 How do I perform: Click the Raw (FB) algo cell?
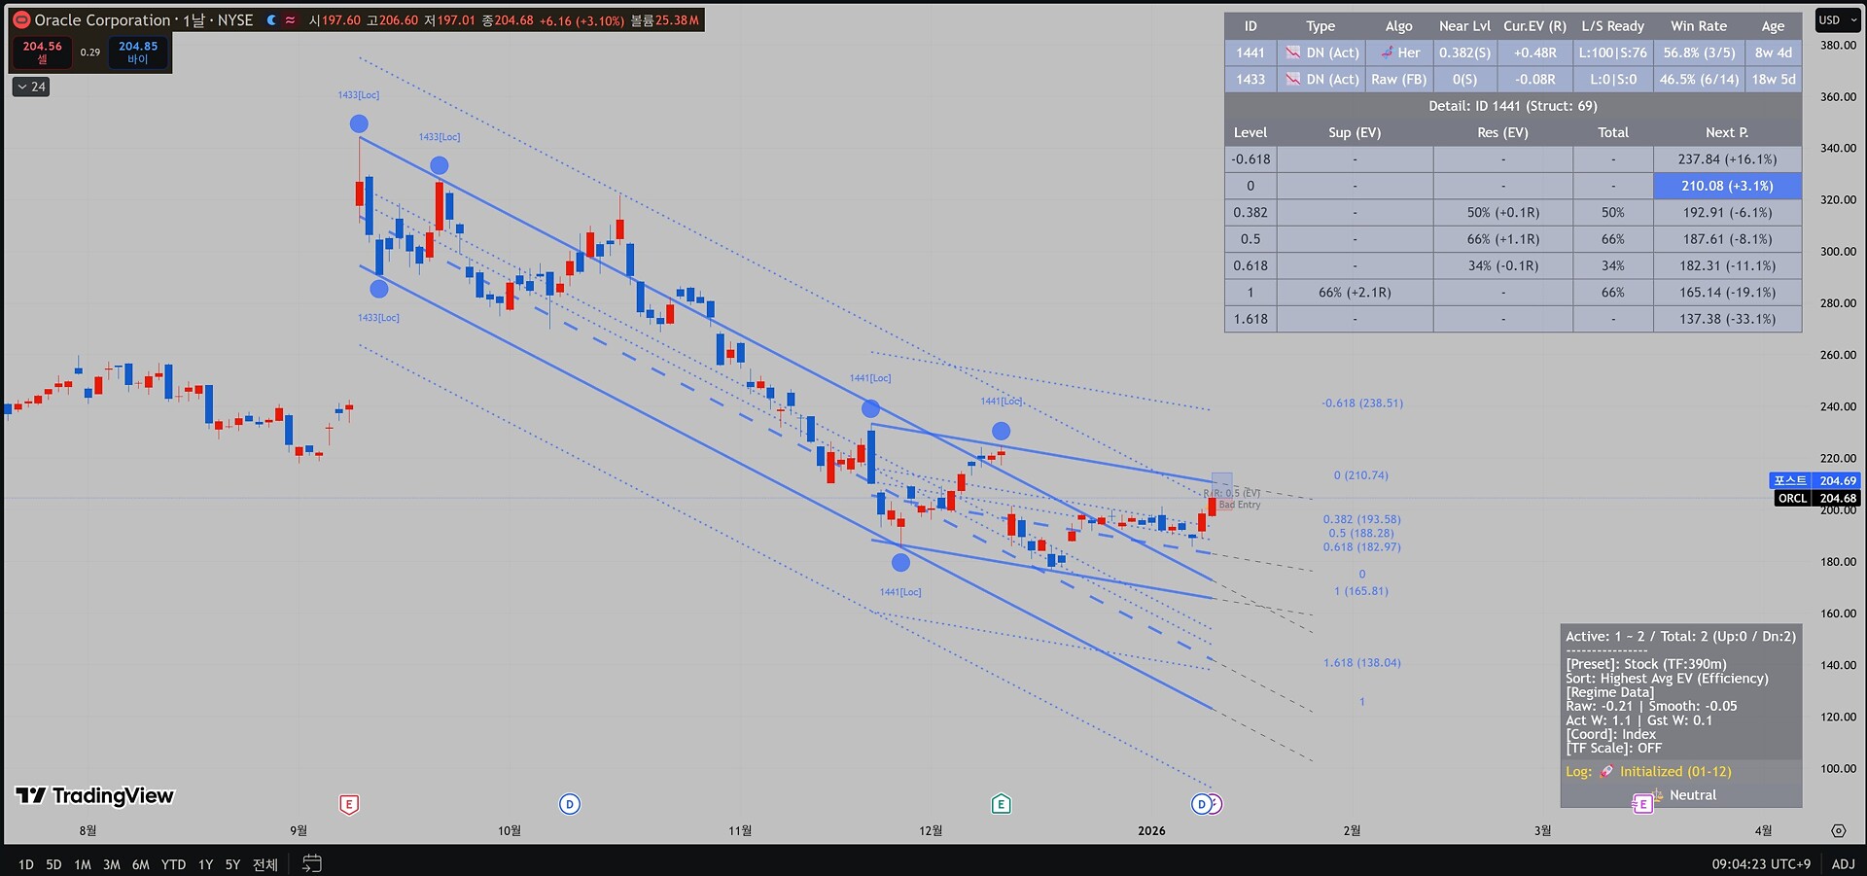tap(1399, 80)
